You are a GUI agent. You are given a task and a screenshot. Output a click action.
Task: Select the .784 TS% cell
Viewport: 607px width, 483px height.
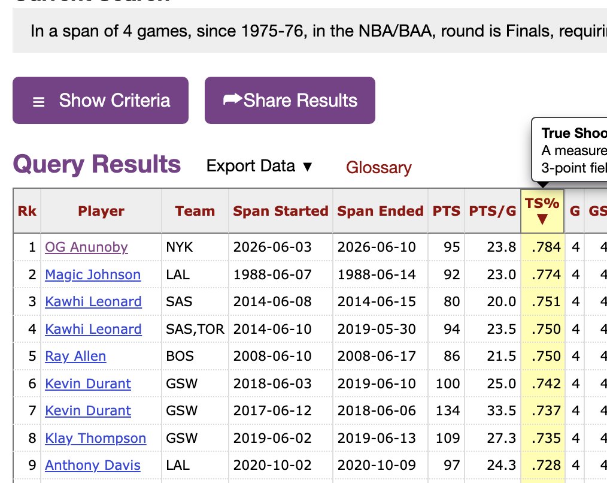tap(543, 247)
